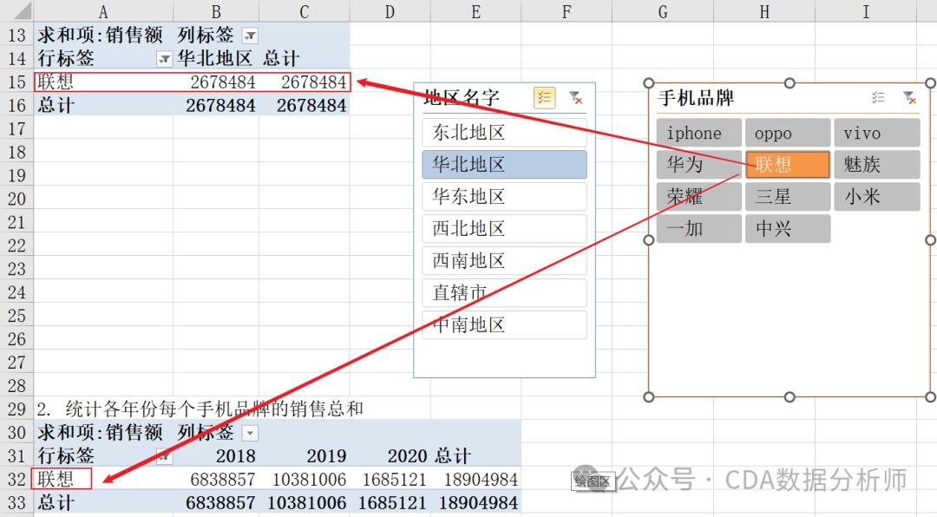The width and height of the screenshot is (937, 517).
Task: Select the 一加 brand button
Action: pos(698,229)
